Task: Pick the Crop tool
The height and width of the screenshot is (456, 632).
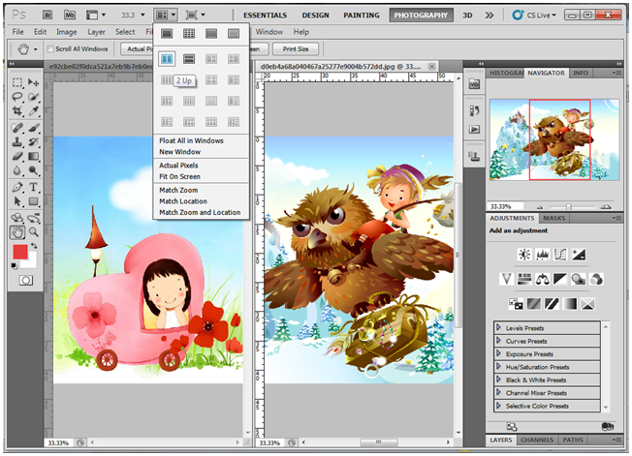Action: pos(18,111)
